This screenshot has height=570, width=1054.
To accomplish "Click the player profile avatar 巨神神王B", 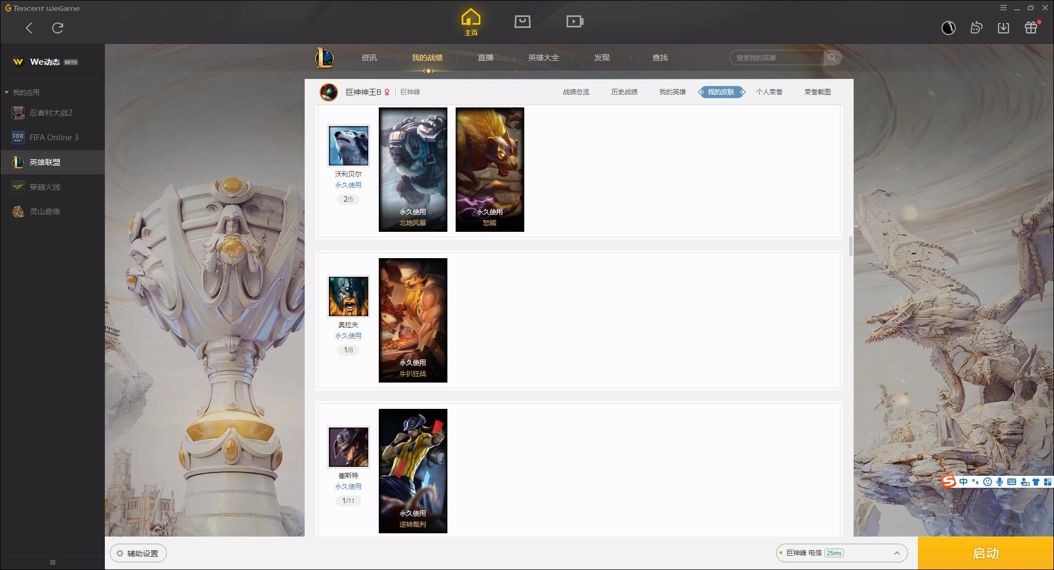I will pyautogui.click(x=329, y=92).
